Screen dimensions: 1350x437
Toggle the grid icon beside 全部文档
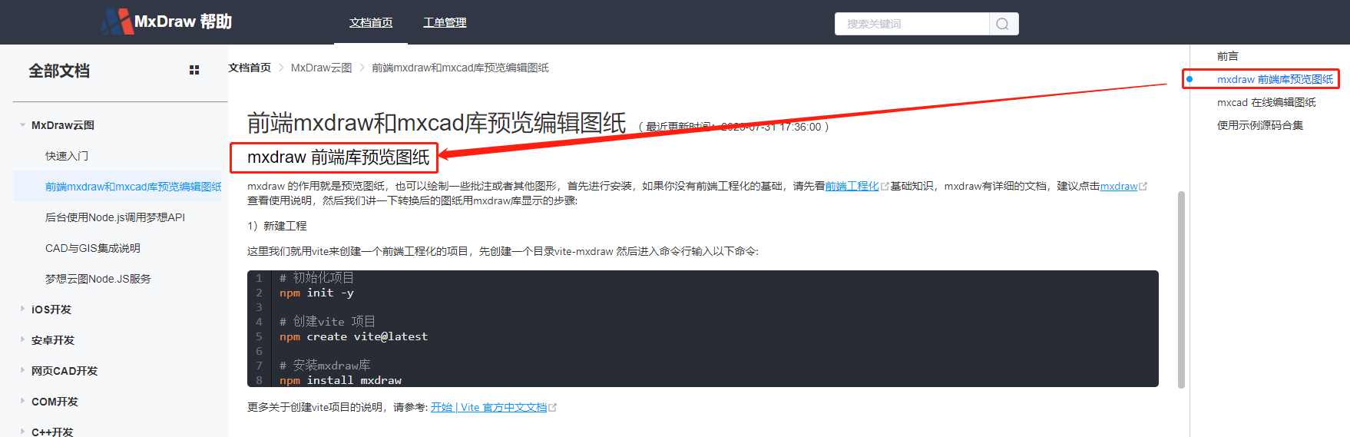[194, 70]
